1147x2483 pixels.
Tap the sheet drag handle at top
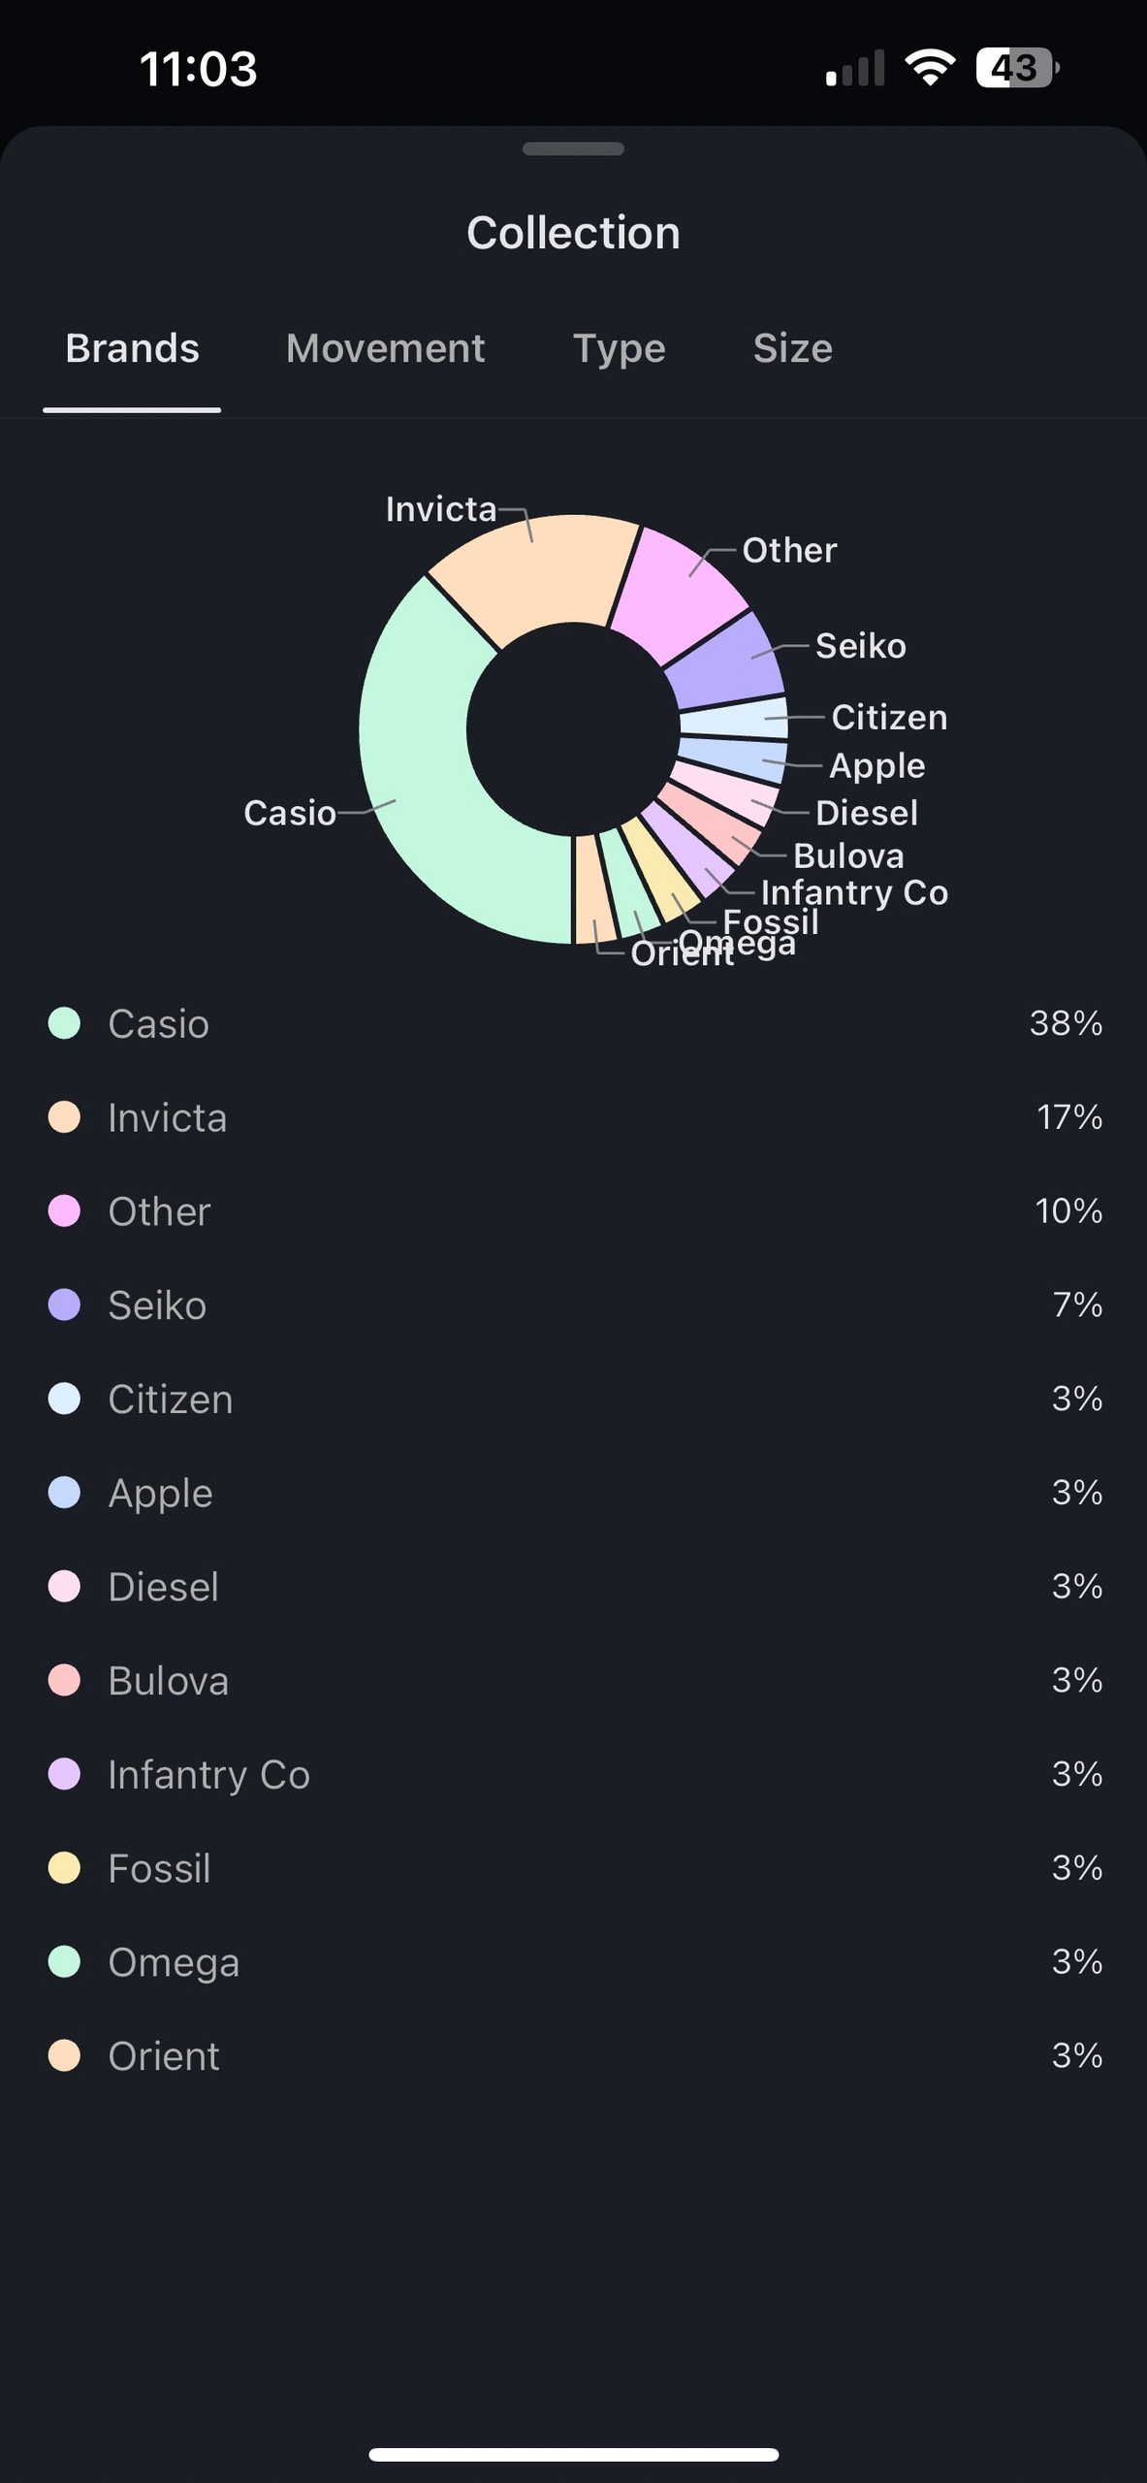(573, 149)
